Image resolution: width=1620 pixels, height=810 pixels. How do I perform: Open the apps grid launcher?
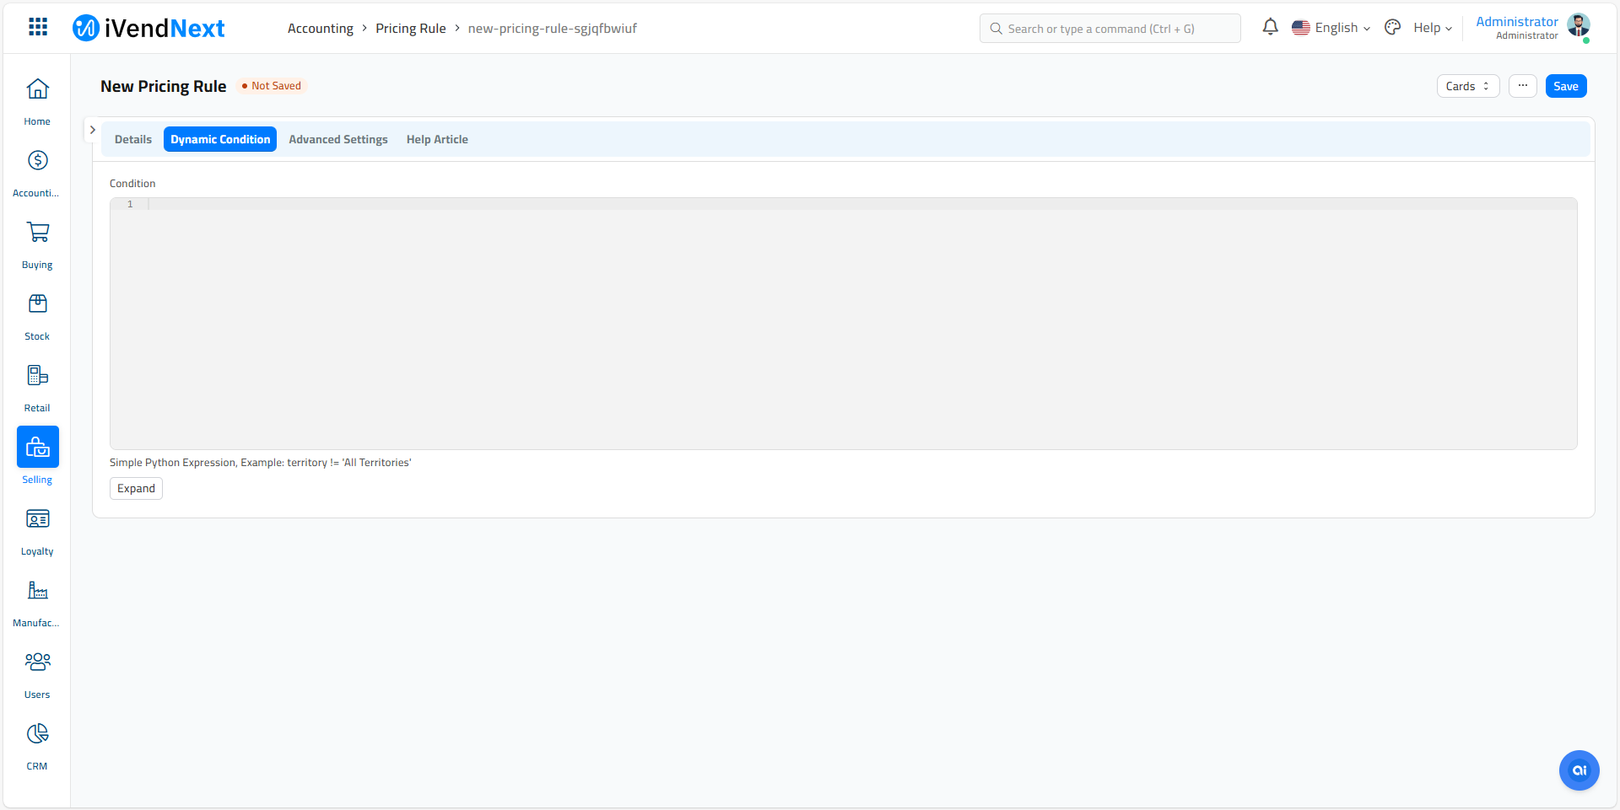point(38,27)
